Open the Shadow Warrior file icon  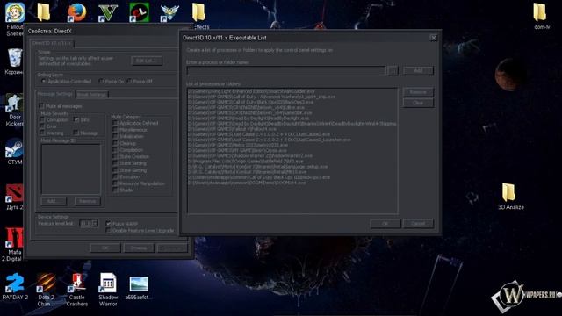pyautogui.click(x=108, y=283)
